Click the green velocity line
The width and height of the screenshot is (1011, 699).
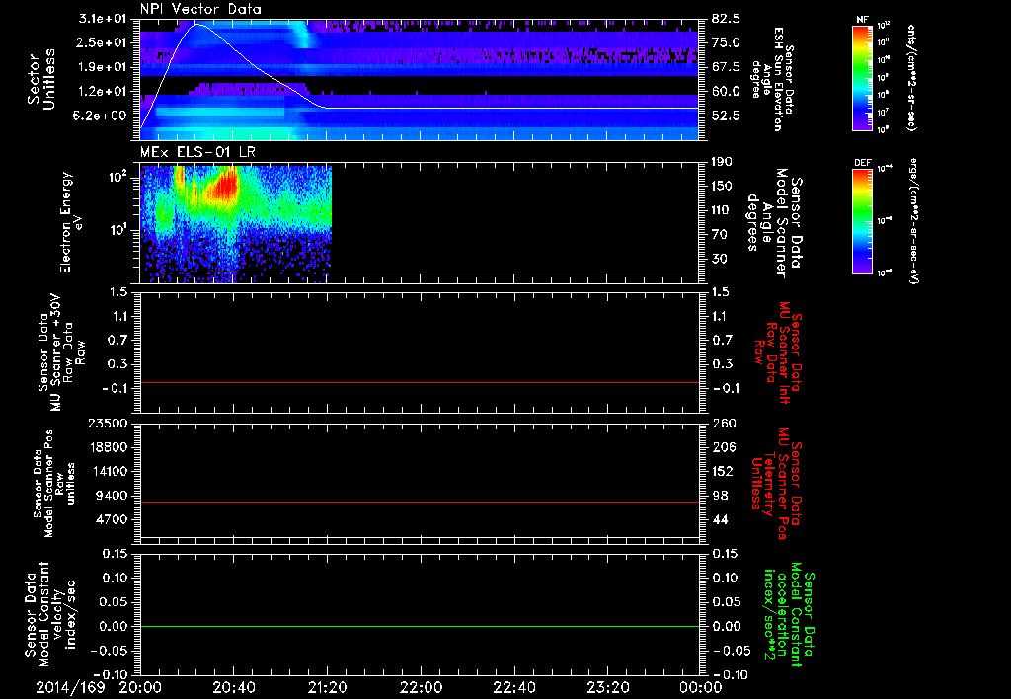coord(420,626)
